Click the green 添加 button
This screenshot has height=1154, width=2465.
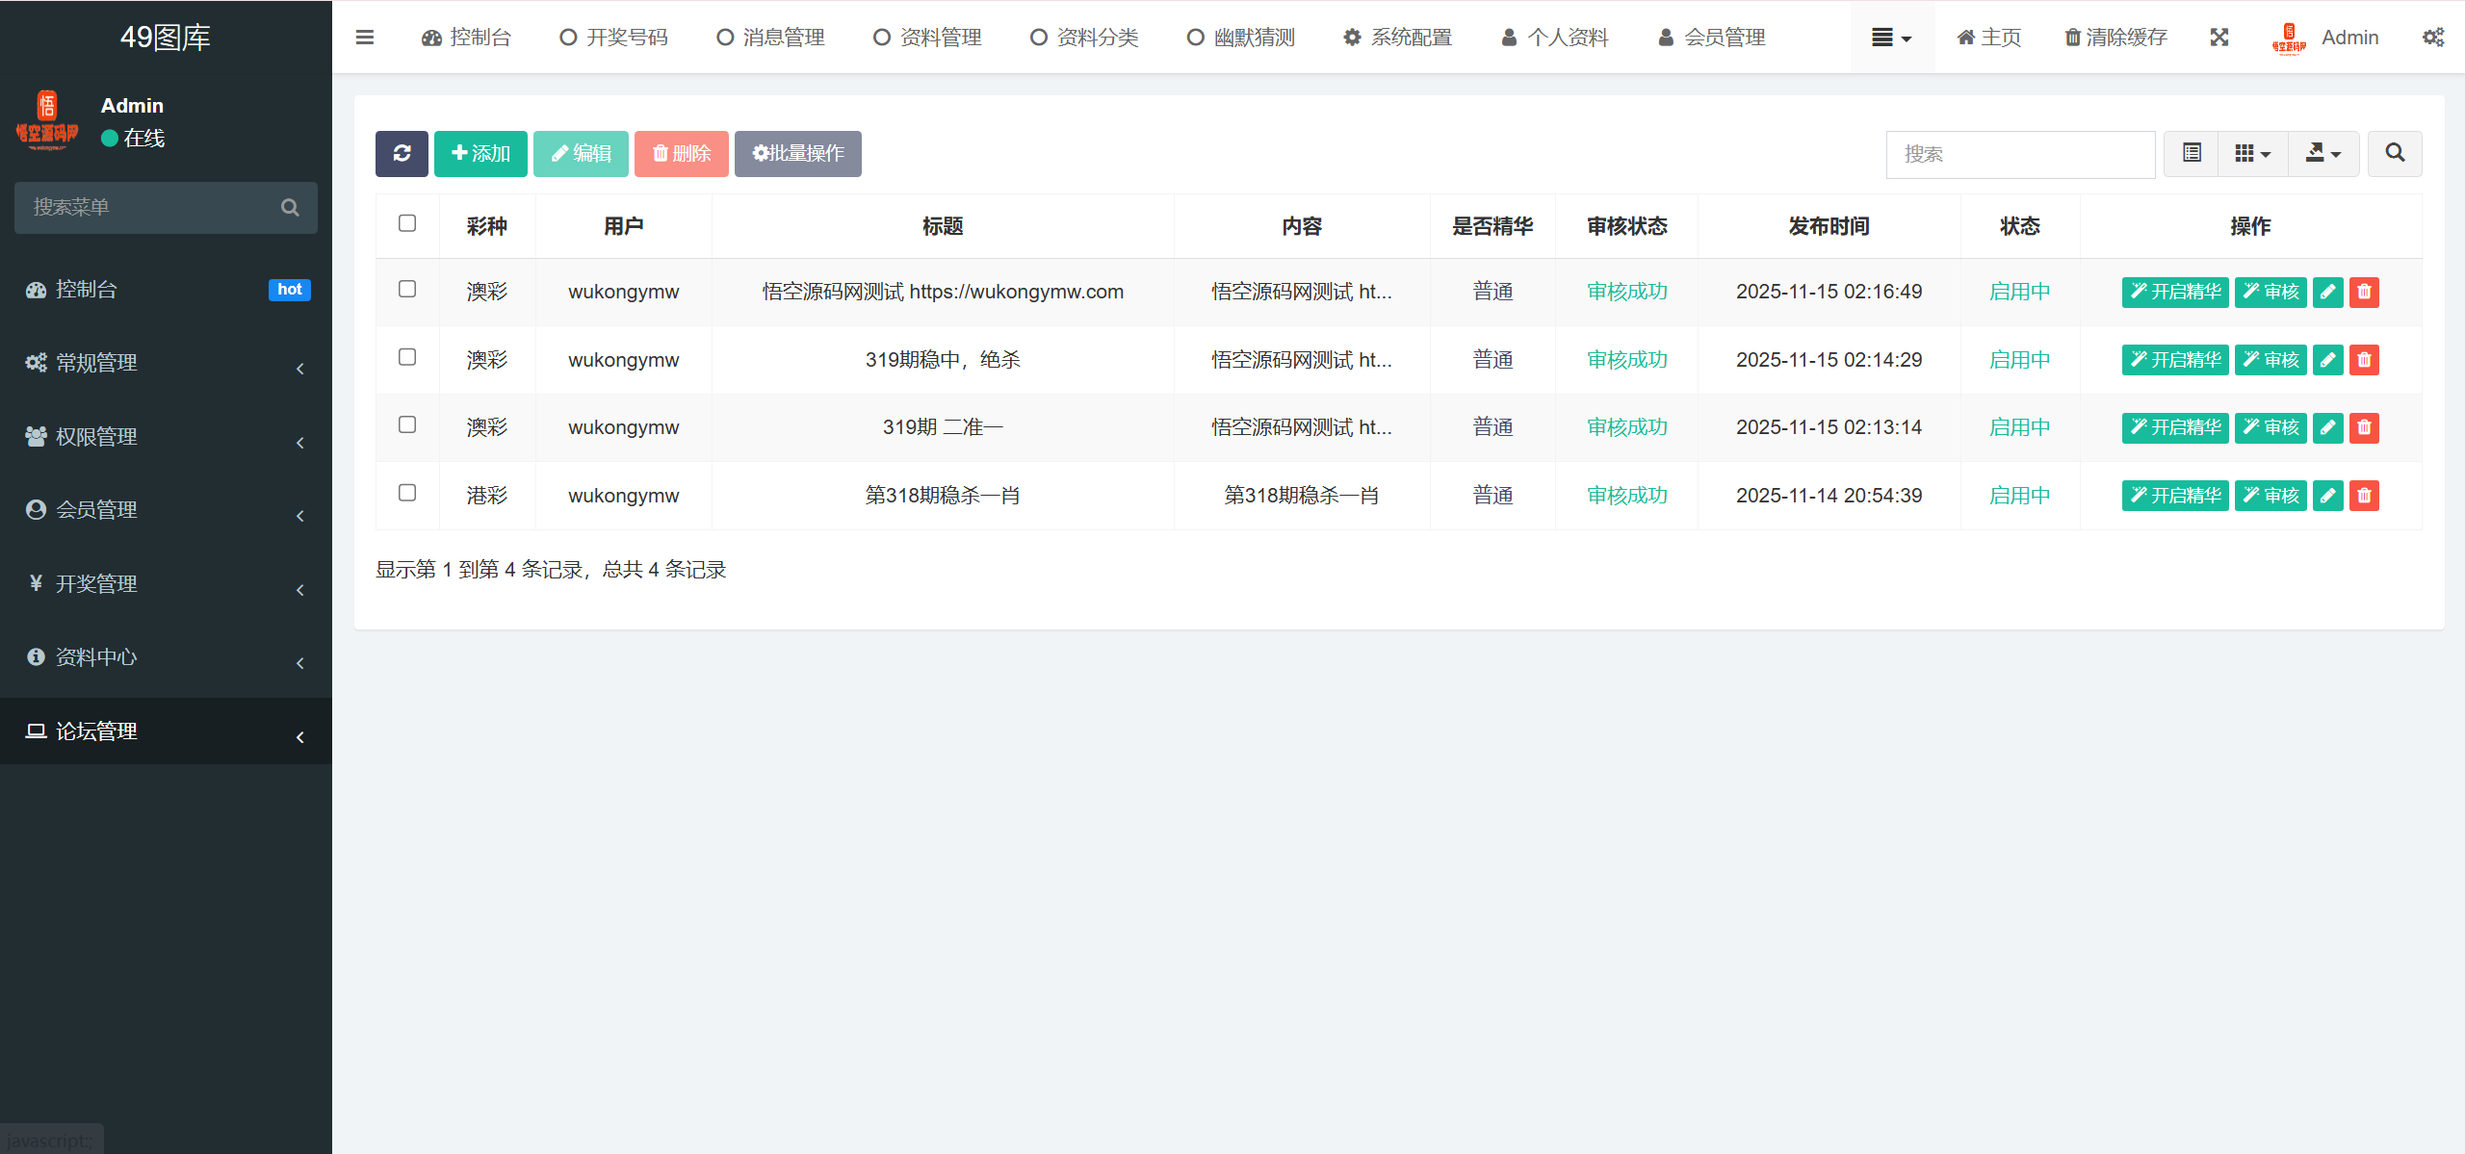point(480,154)
